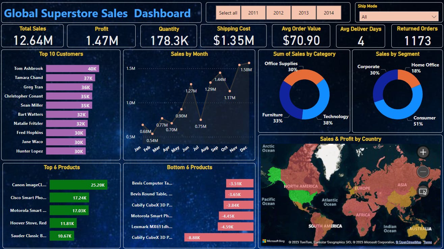Click the 2012 year slicer option

pyautogui.click(x=278, y=13)
